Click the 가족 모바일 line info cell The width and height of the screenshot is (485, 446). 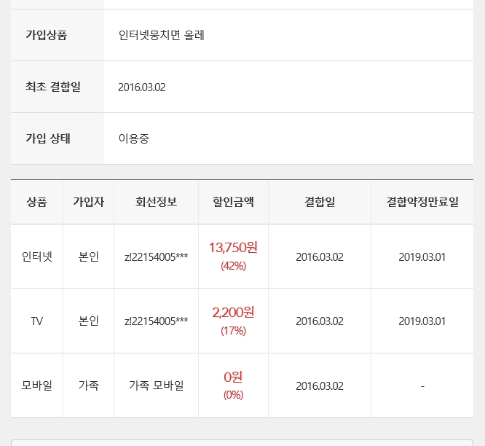tap(156, 386)
